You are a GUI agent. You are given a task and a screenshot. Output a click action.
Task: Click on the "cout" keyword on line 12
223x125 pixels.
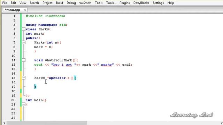tap(38, 65)
